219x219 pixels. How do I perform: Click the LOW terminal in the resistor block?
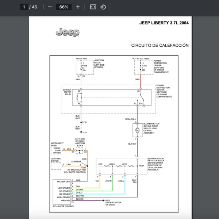click(x=100, y=164)
